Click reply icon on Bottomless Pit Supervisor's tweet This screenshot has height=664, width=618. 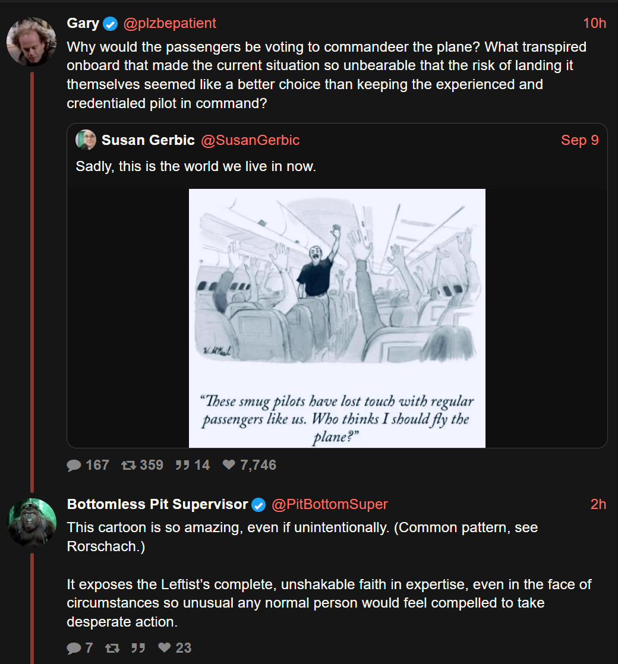[x=74, y=648]
